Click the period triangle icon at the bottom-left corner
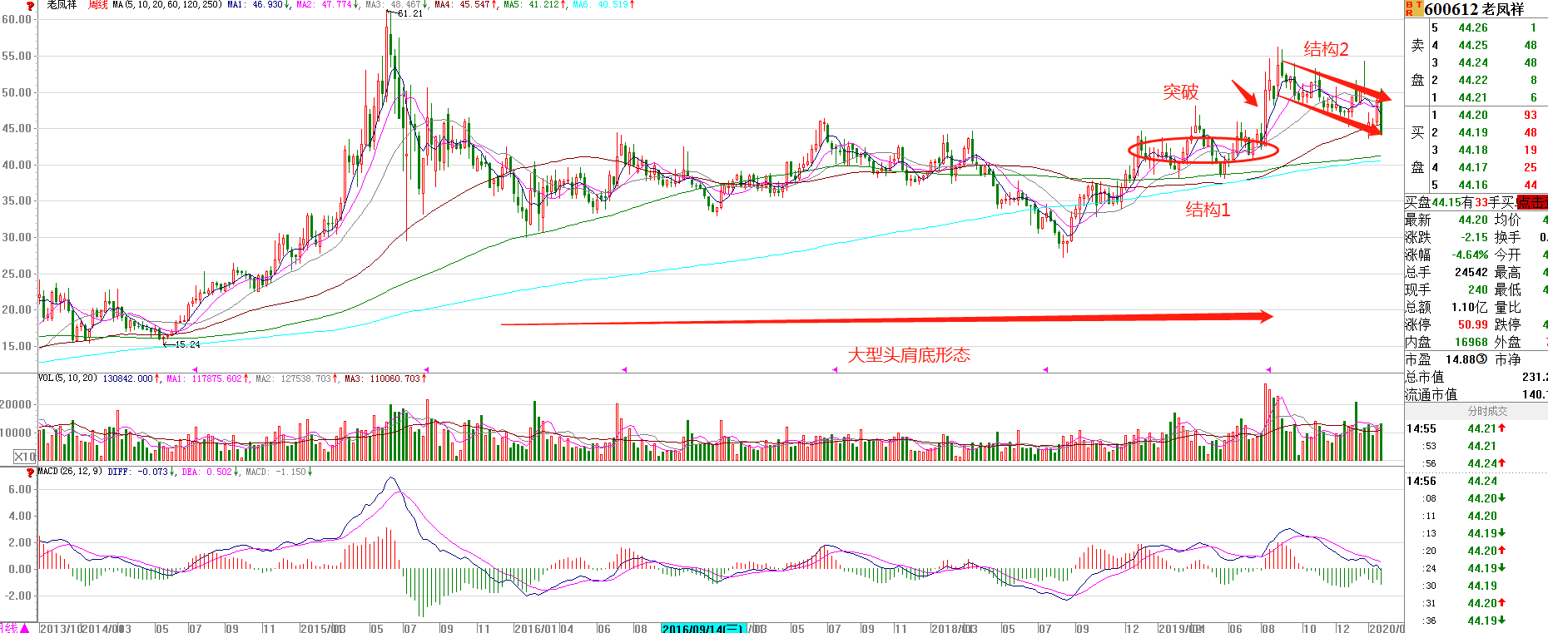Image resolution: width=1548 pixels, height=633 pixels. (25, 628)
